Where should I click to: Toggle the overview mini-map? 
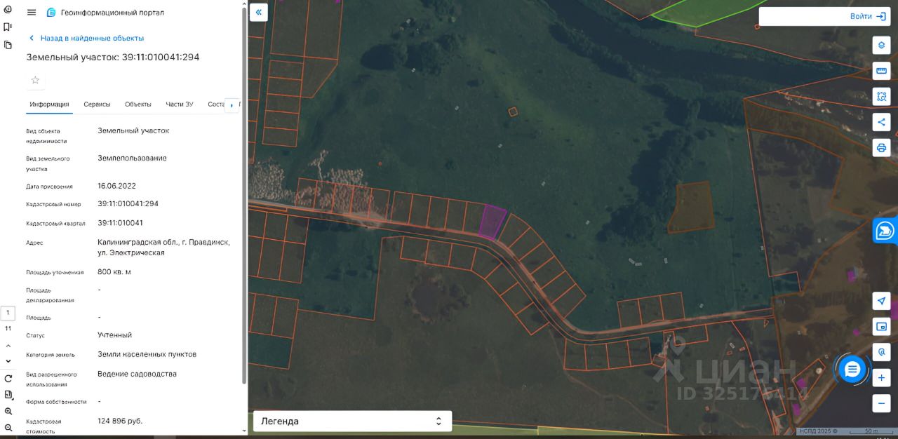(x=881, y=327)
